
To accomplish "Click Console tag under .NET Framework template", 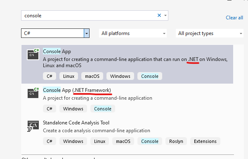I will pos(103,109).
